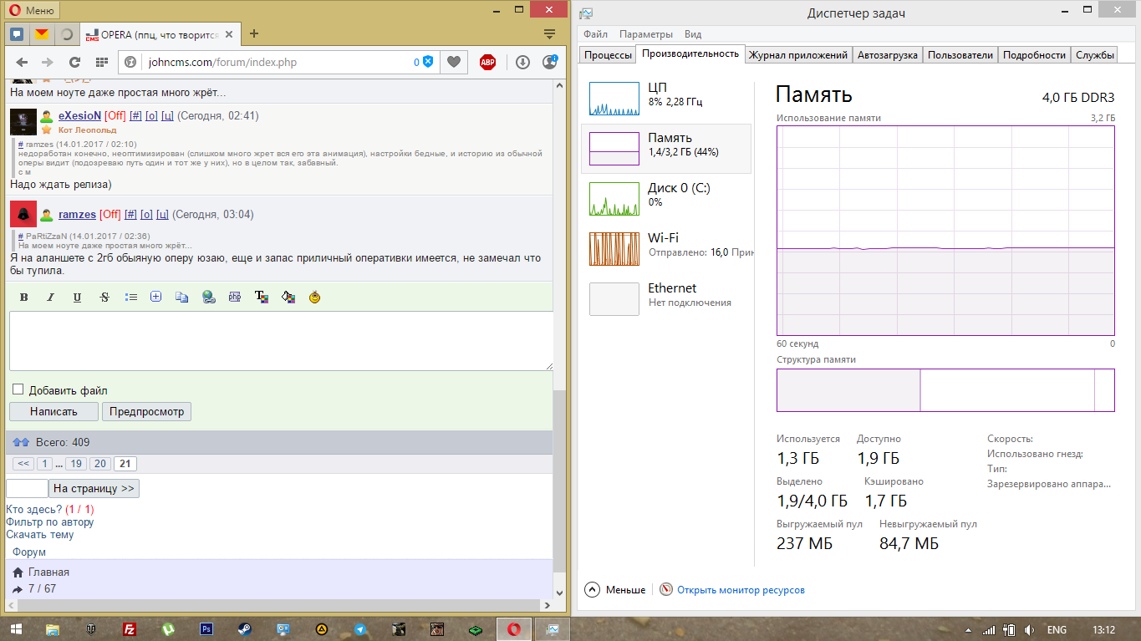Insert a link using the globe icon
The height and width of the screenshot is (641, 1141).
(209, 297)
